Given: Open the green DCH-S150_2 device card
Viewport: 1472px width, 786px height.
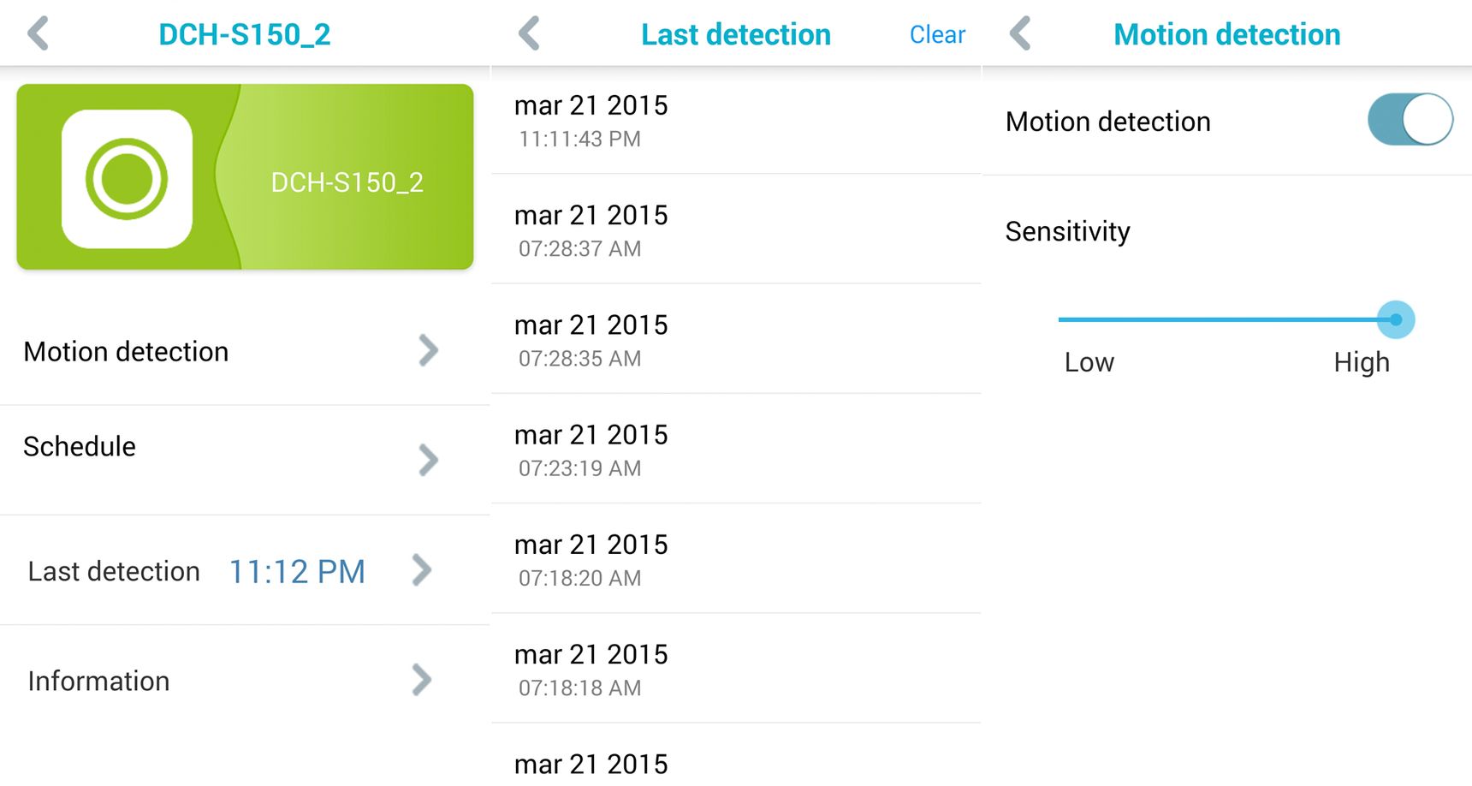Looking at the screenshot, I should [x=245, y=176].
